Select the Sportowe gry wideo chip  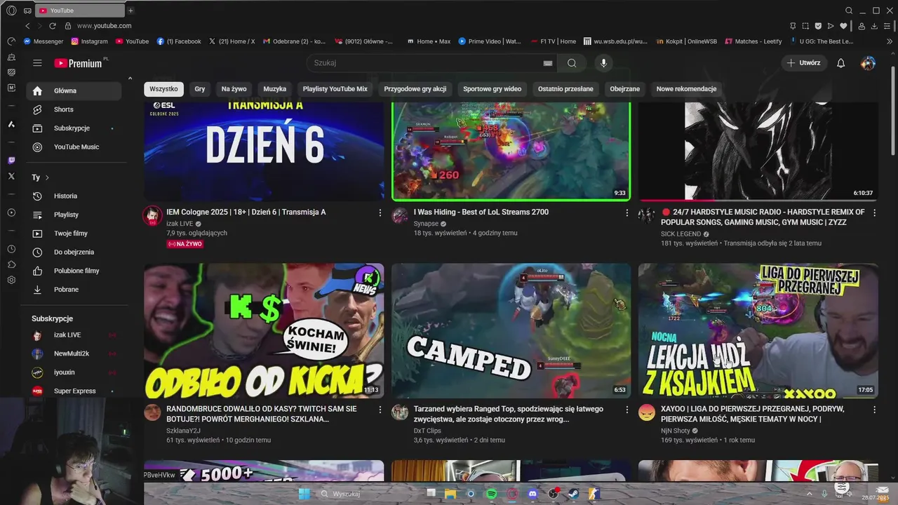(492, 89)
